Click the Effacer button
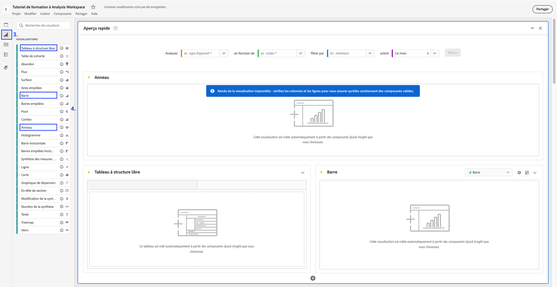Screen dimensions: 557x287 click(x=452, y=53)
